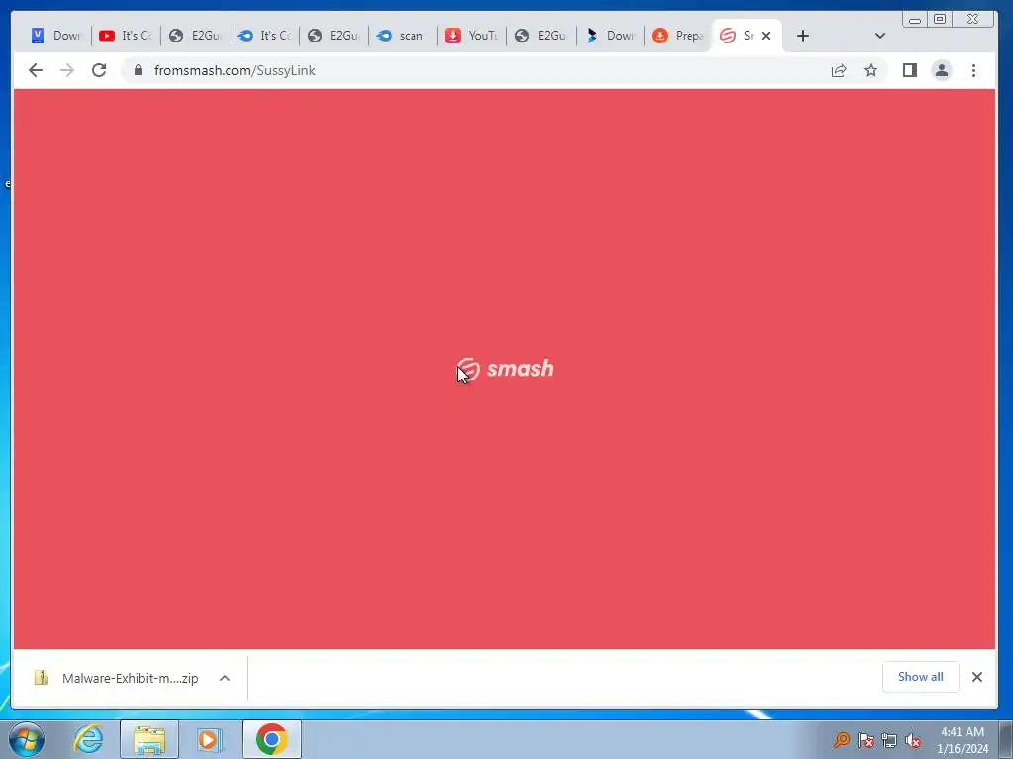Open Chrome profile avatar

click(942, 70)
